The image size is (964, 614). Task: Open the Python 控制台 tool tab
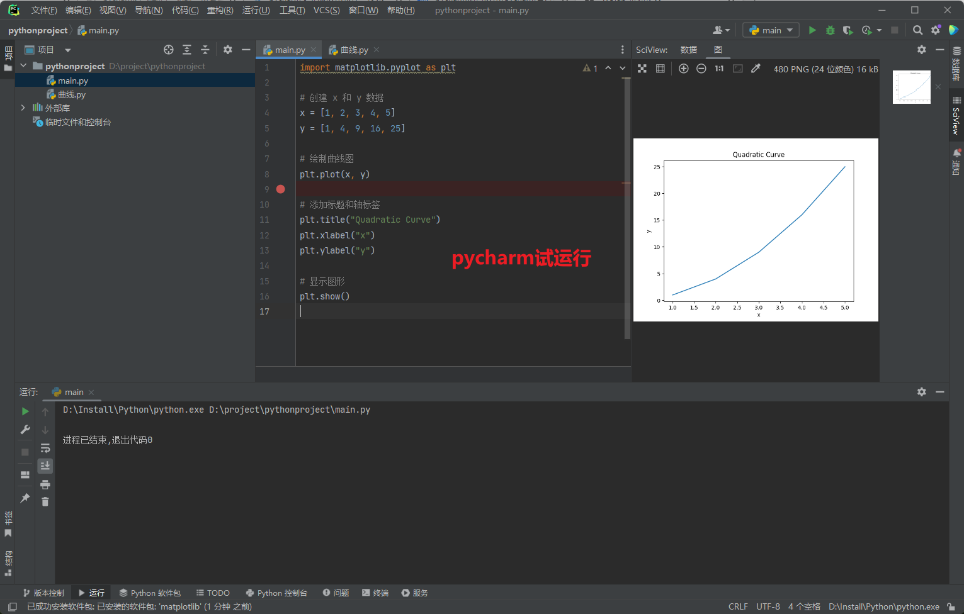pyautogui.click(x=276, y=593)
